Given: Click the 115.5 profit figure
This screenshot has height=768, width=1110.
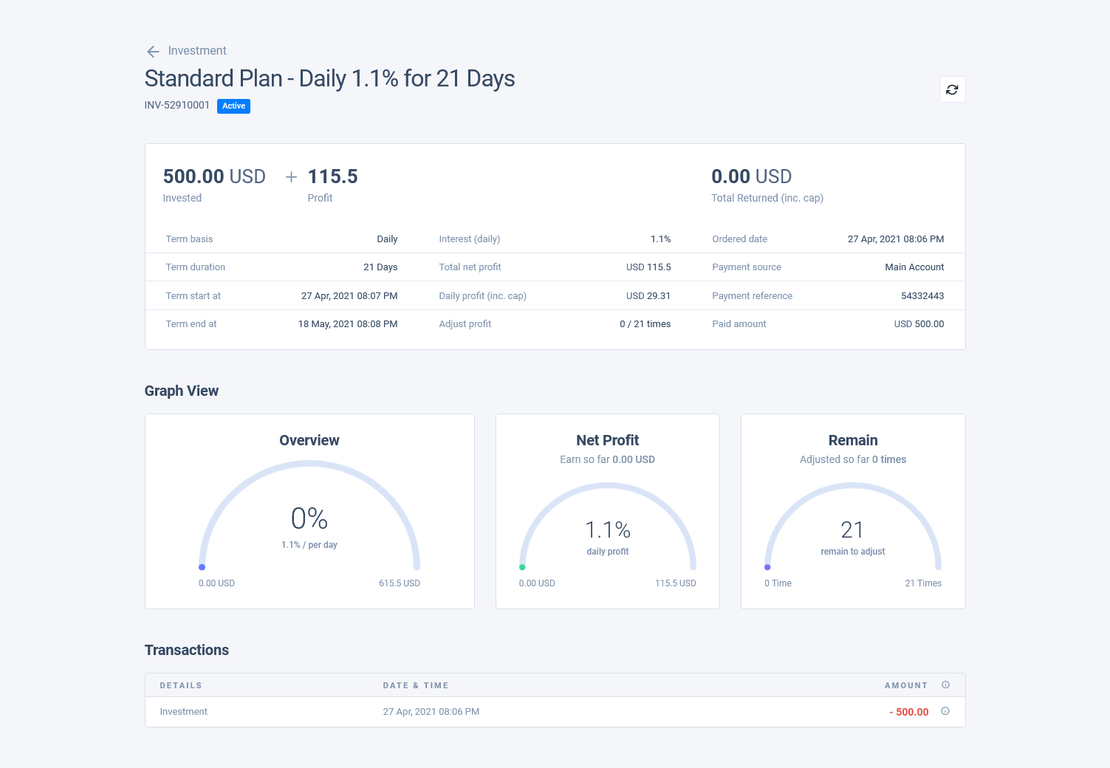Looking at the screenshot, I should (332, 176).
